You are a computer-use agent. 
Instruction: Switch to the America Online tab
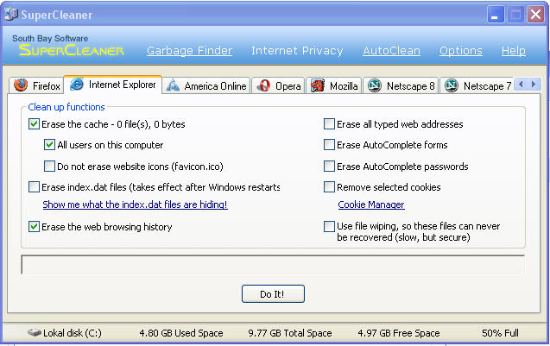[x=206, y=85]
